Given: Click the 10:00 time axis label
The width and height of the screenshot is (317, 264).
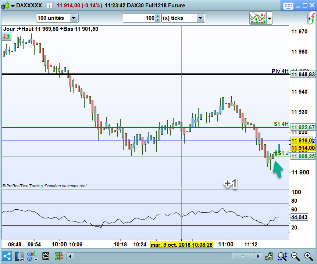Looking at the screenshot, I should 59,245.
